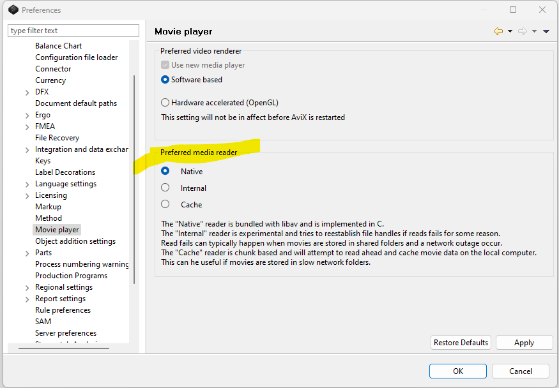
Task: Expand the FMEA preferences node
Action: (x=27, y=127)
